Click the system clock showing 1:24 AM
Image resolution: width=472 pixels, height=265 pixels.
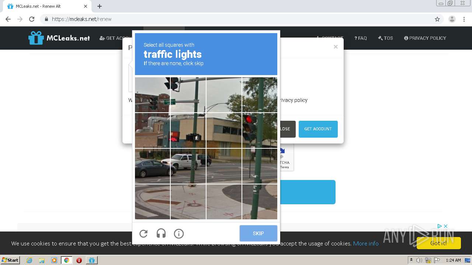click(x=453, y=260)
